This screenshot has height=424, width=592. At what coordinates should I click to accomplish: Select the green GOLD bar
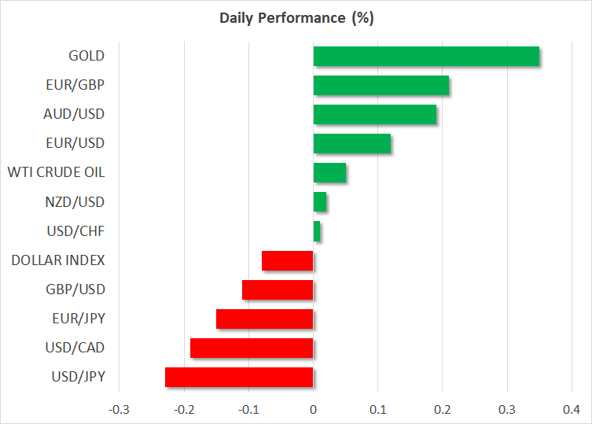426,57
